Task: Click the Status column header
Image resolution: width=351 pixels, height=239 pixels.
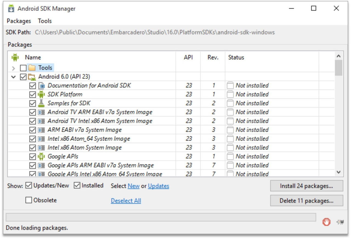Action: point(236,57)
